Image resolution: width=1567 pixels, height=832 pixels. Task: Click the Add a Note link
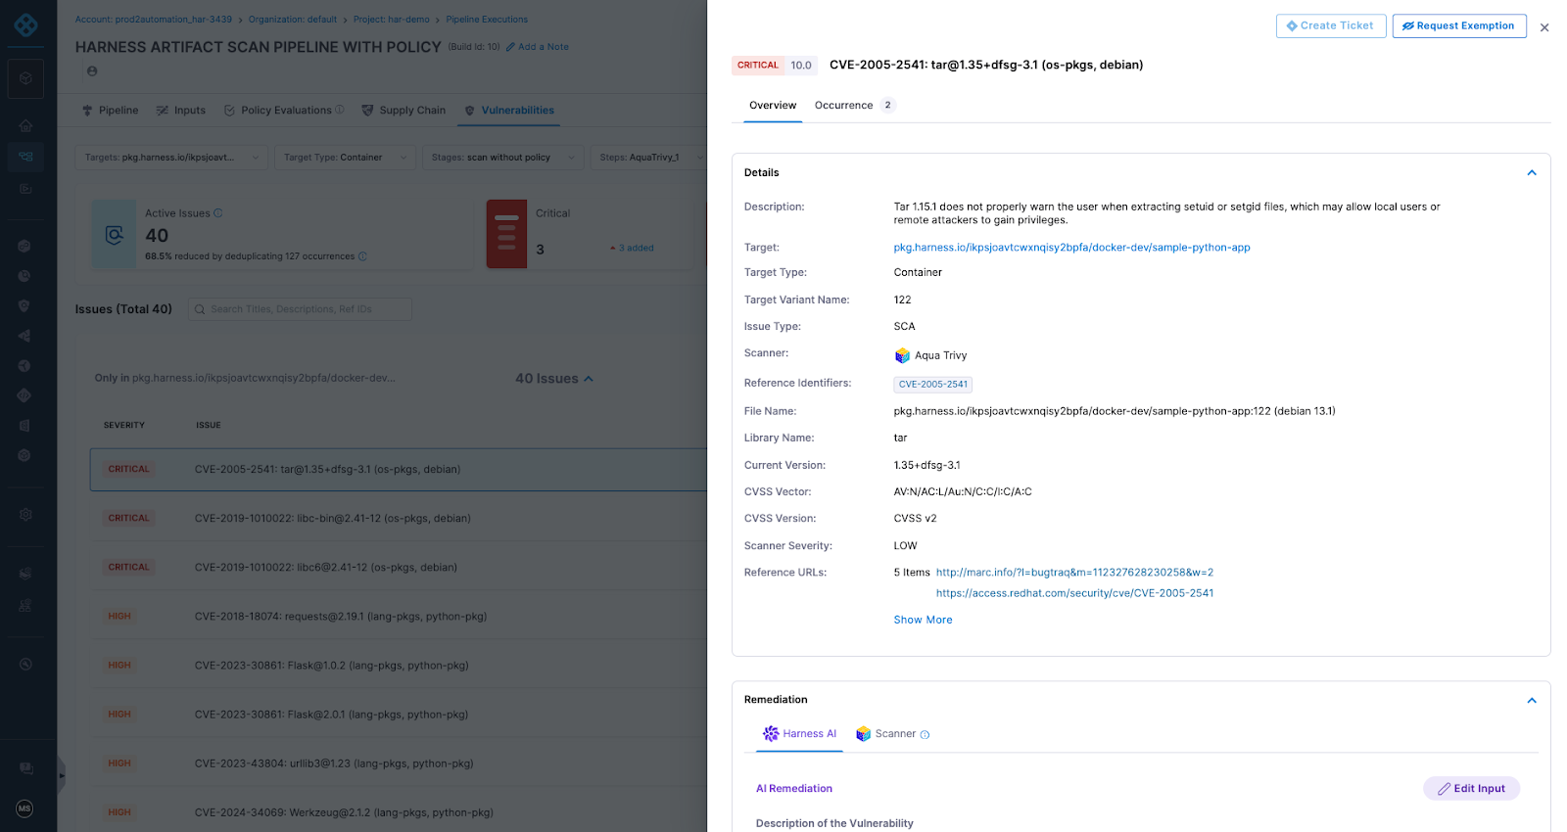543,47
